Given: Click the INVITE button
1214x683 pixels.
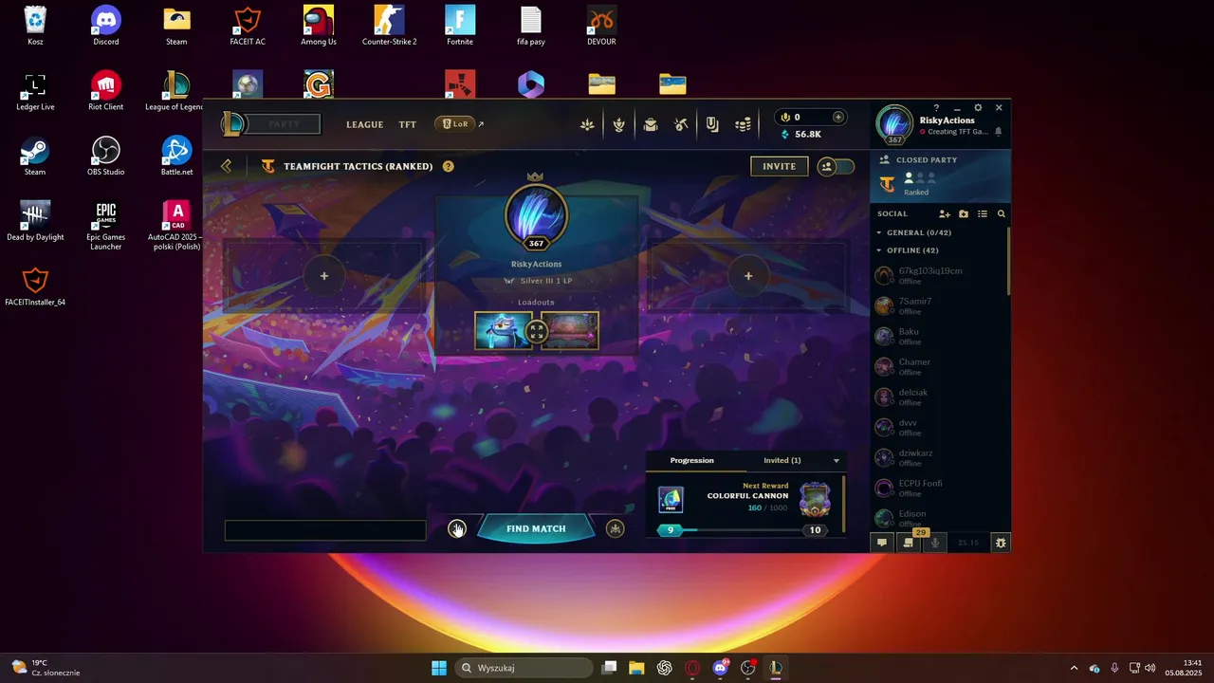Looking at the screenshot, I should (780, 166).
